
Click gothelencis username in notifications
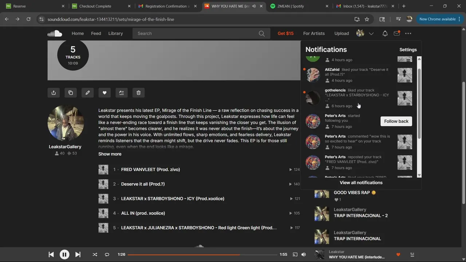click(x=335, y=90)
